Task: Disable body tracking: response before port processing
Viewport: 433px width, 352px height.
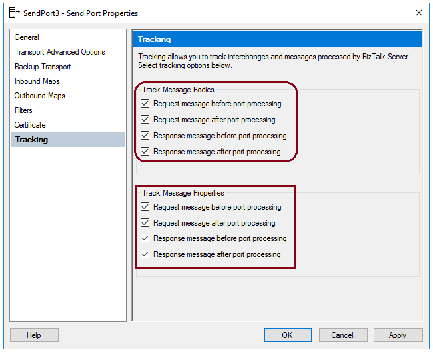Action: coord(145,136)
